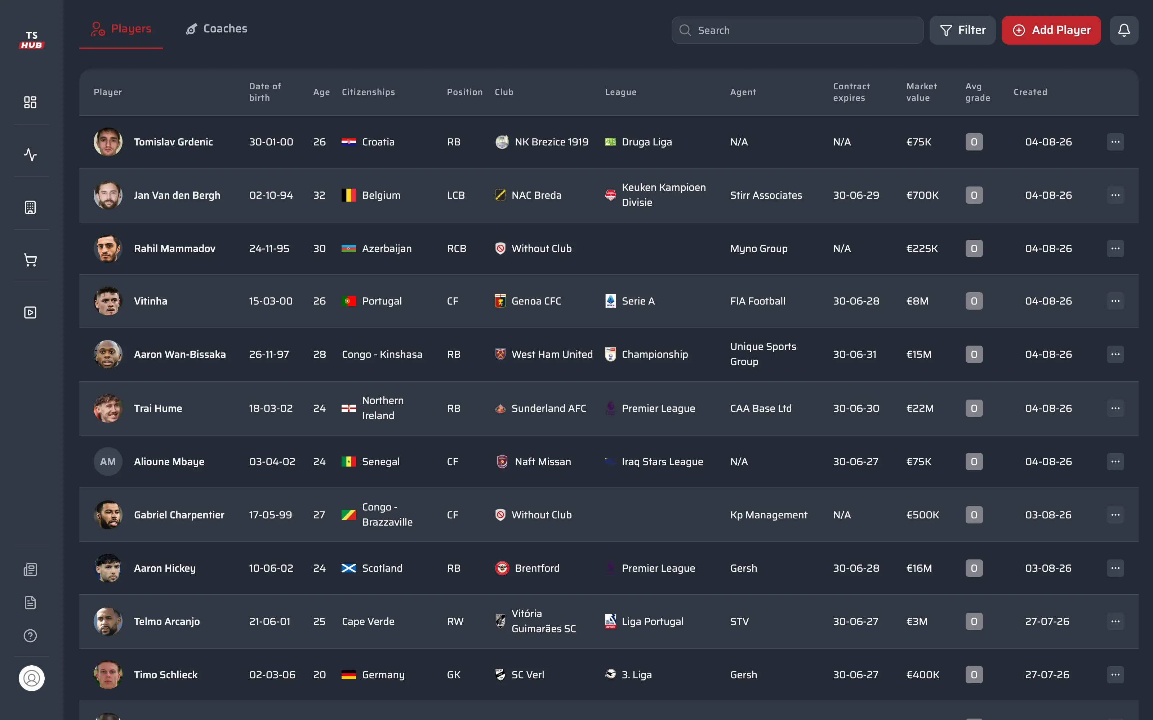Open more options for Telmo Arcanjo
The height and width of the screenshot is (720, 1153).
pos(1115,621)
